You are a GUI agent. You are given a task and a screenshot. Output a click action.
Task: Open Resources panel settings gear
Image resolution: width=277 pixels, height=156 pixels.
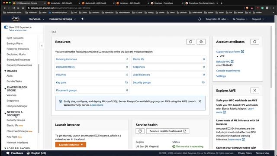coord(201,42)
